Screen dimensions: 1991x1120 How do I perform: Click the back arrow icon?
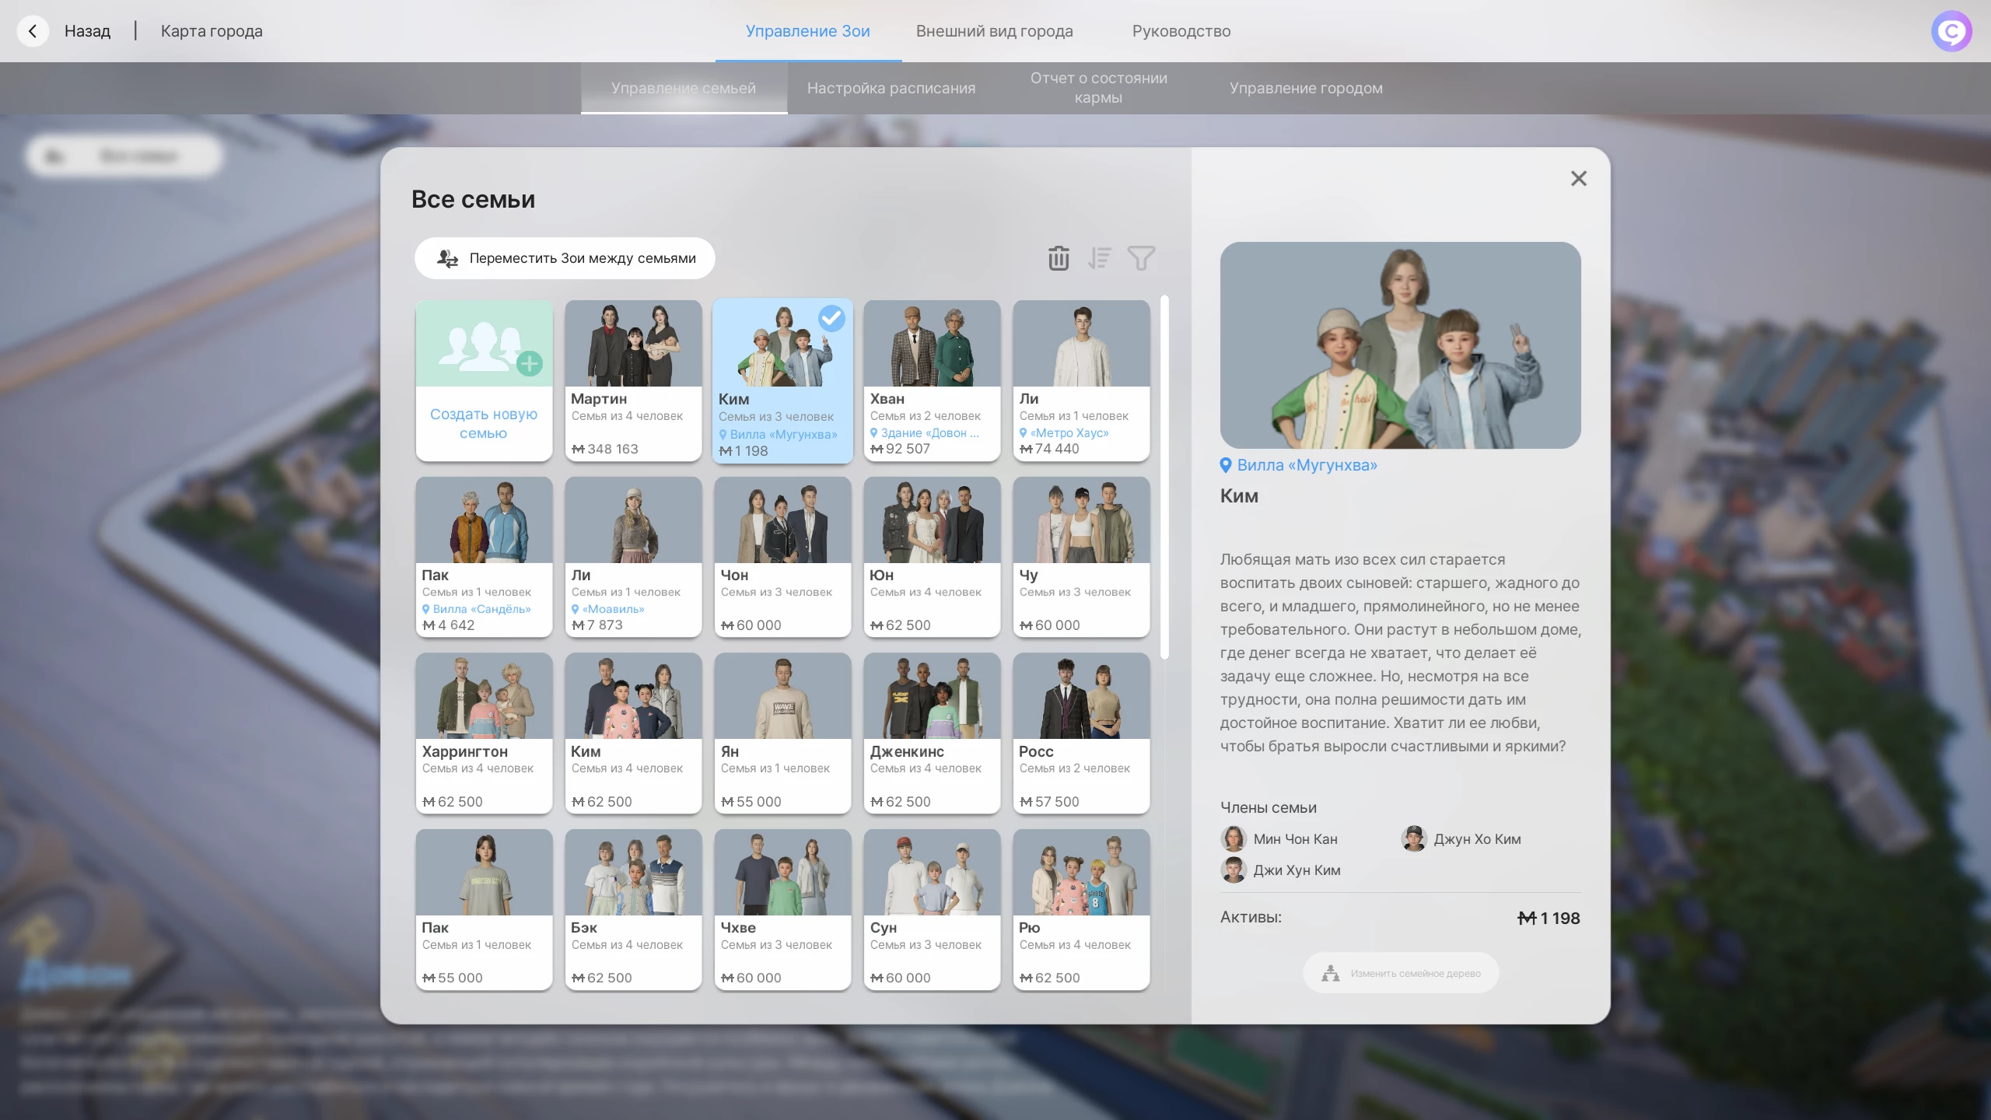click(x=33, y=31)
